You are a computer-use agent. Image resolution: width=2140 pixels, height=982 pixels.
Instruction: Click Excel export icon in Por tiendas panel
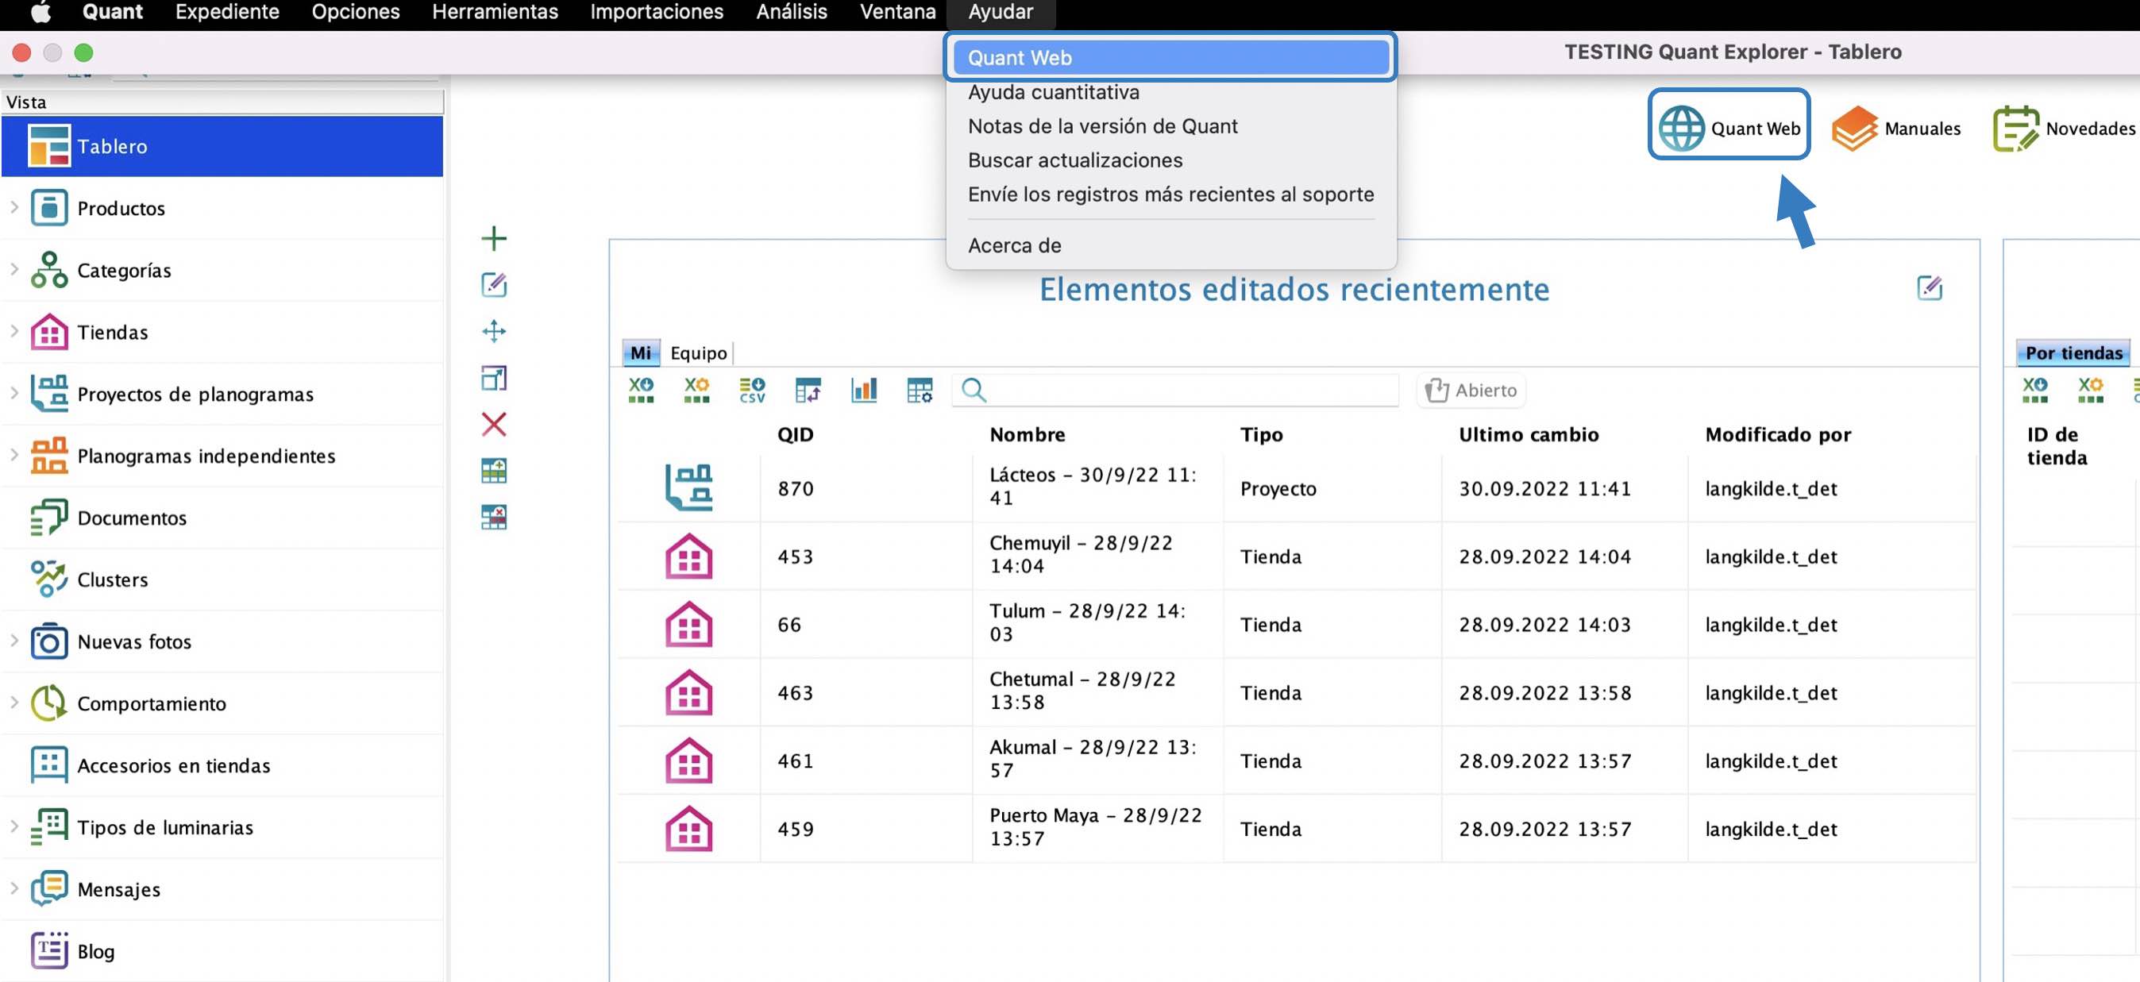pyautogui.click(x=2034, y=390)
